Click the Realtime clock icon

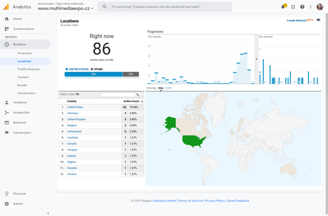7,45
